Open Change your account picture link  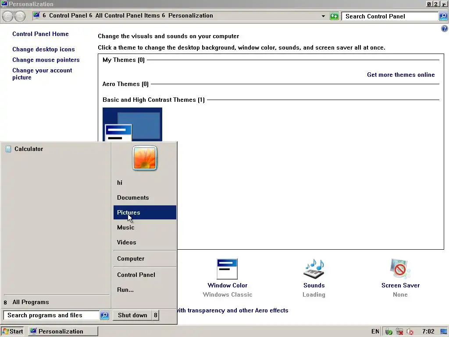point(42,74)
